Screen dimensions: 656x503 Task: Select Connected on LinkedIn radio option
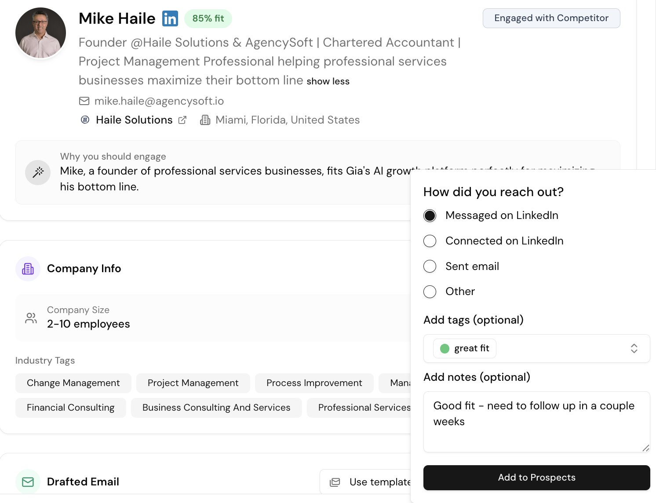[x=430, y=241]
